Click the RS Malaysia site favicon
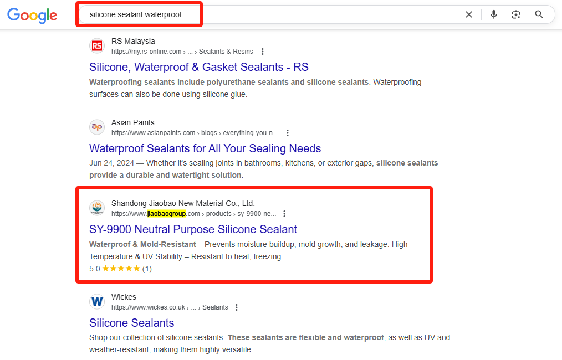Image resolution: width=562 pixels, height=360 pixels. point(97,46)
